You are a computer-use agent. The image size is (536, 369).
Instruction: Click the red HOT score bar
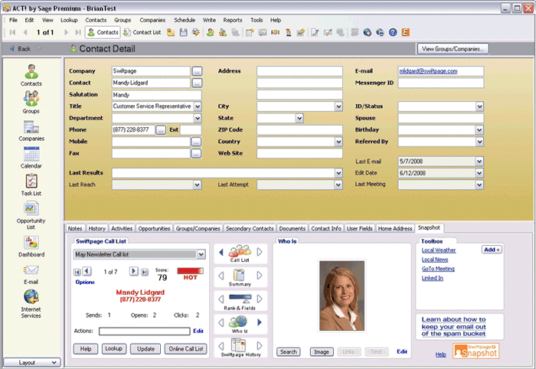[x=190, y=271]
